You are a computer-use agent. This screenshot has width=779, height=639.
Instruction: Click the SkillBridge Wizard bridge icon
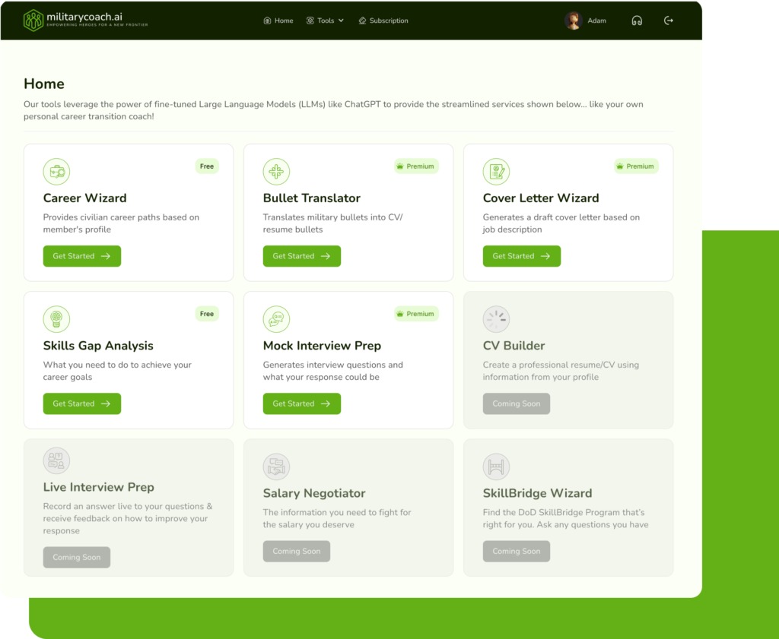tap(496, 467)
